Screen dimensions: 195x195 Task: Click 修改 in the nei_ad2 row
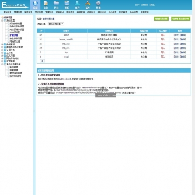(x=176, y=44)
